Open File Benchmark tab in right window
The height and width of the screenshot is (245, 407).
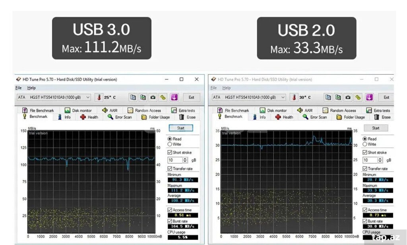click(233, 110)
